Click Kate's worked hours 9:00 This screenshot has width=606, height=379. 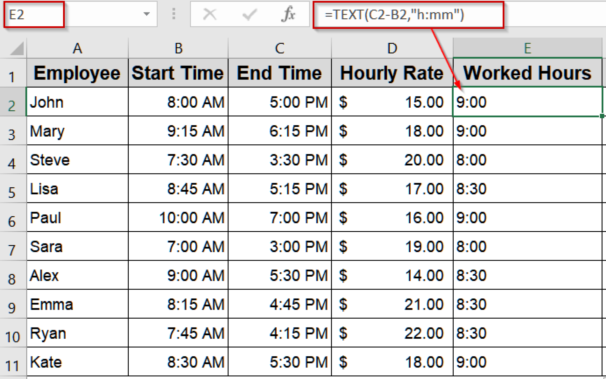coord(528,362)
